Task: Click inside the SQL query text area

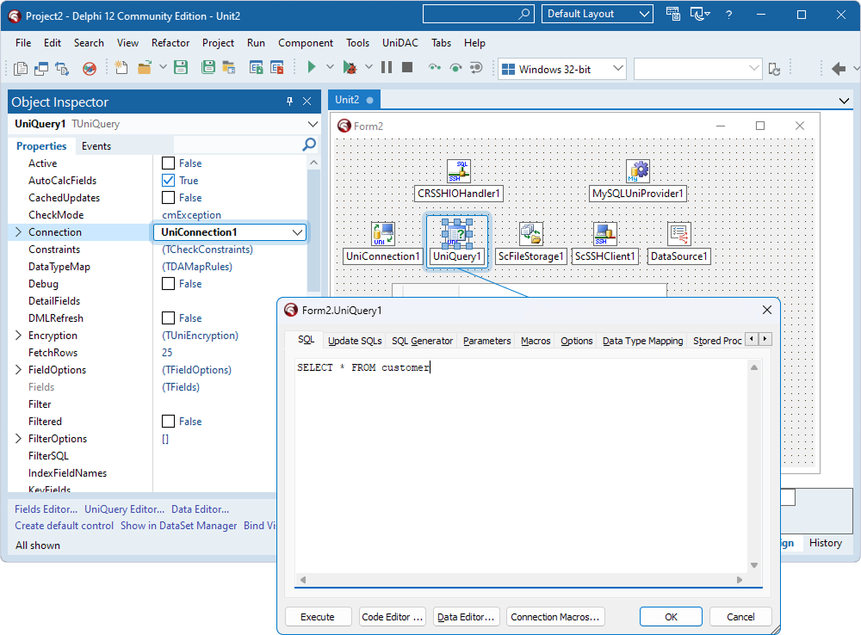Action: [517, 465]
